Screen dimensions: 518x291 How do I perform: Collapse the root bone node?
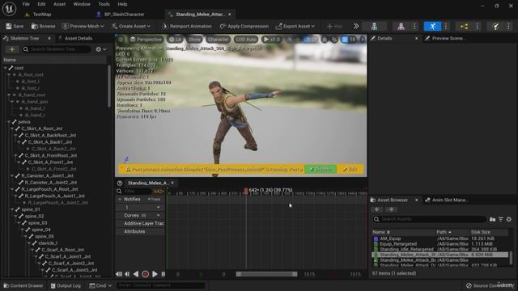click(x=6, y=68)
